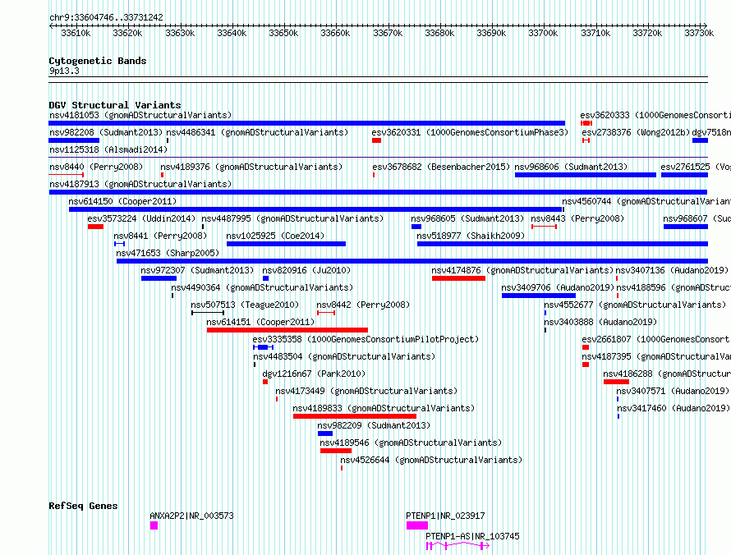Screen dimensions: 731x555
Task: Select the RefSeq Genes track heading
Action: tap(83, 506)
